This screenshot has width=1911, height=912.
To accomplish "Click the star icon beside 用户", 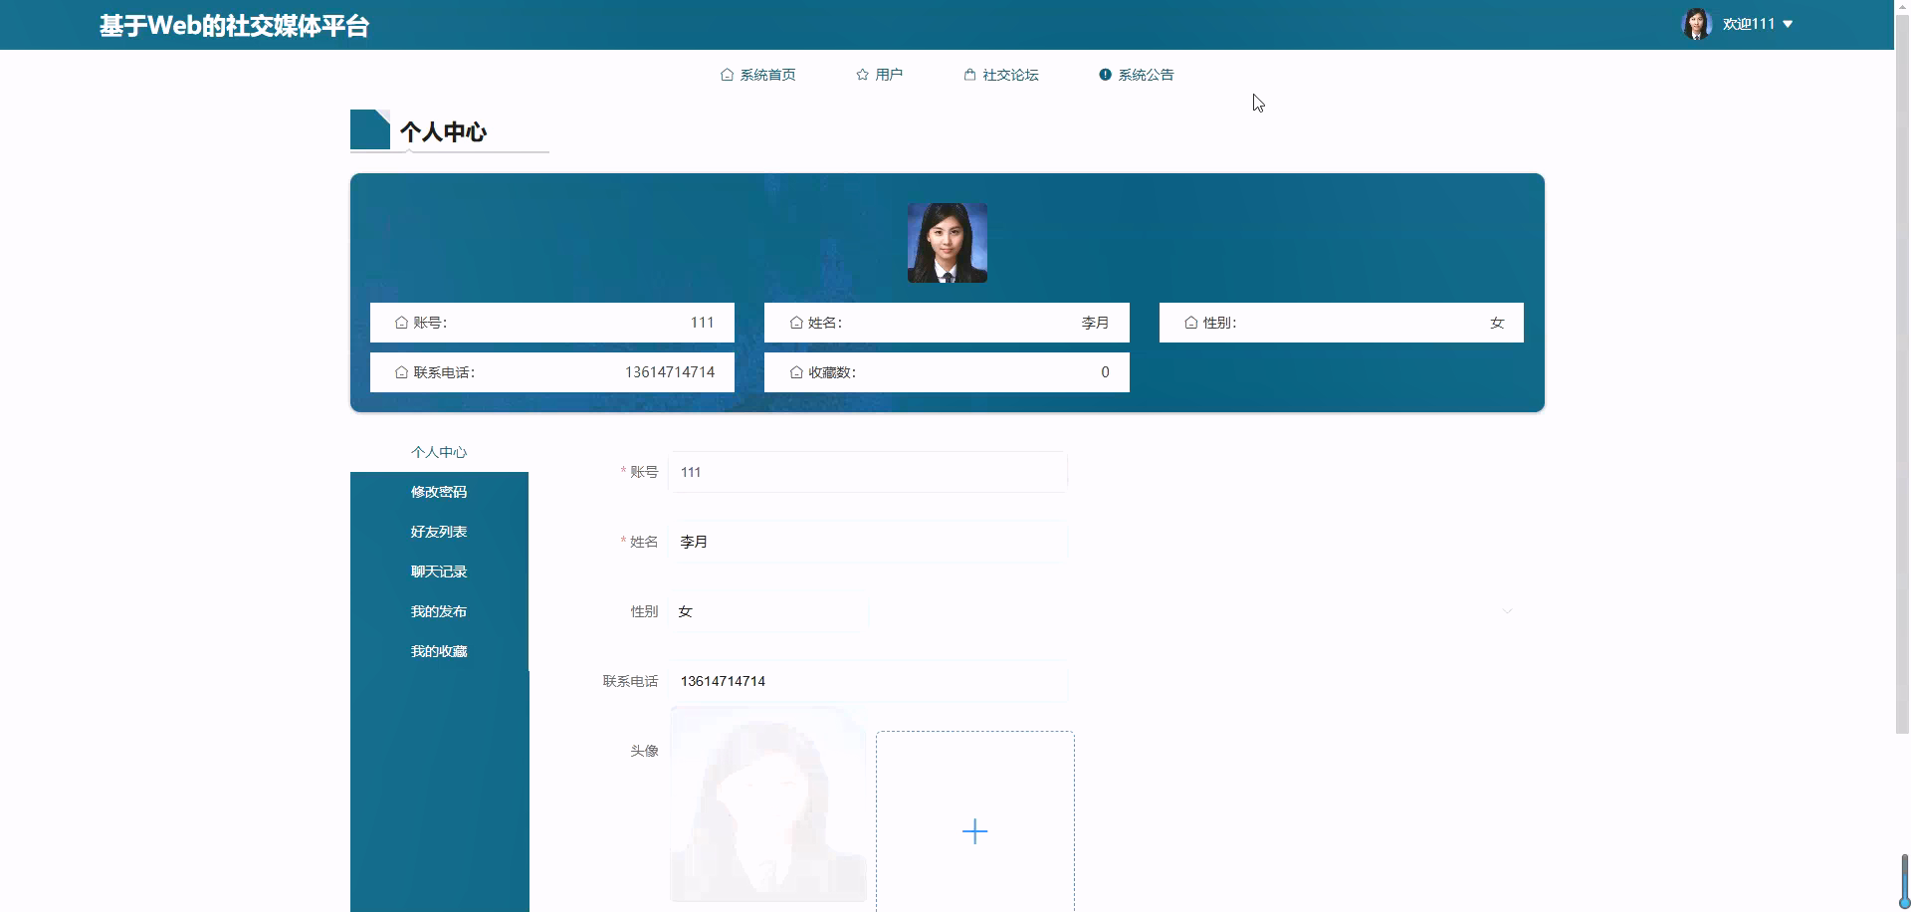I will 862,75.
